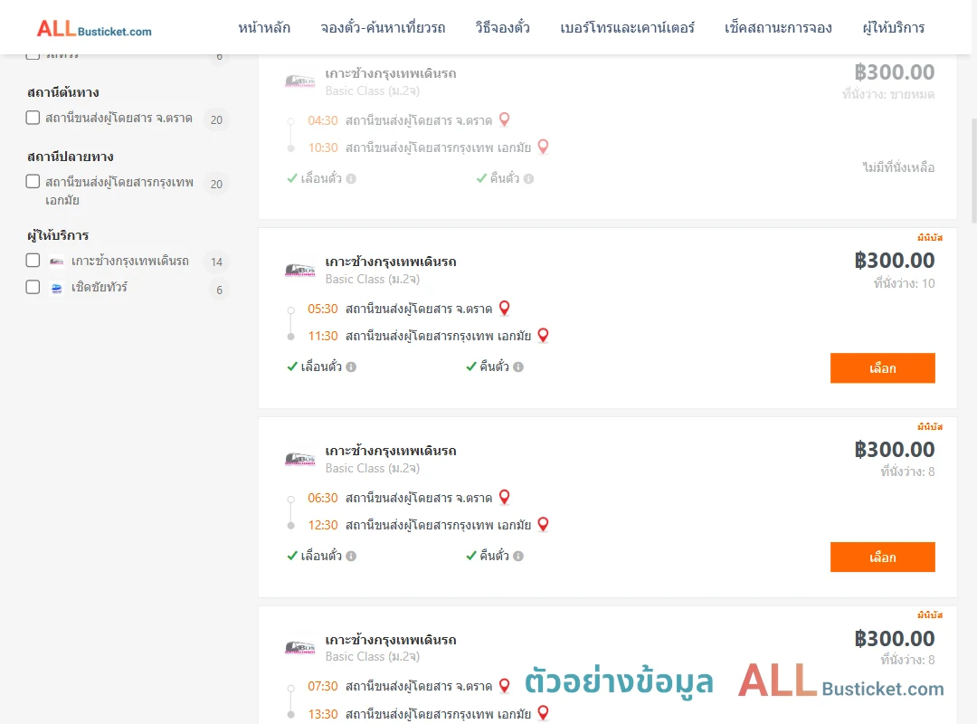The width and height of the screenshot is (977, 724).
Task: Open map pin for 11:30 Ekkamai station
Action: (544, 336)
